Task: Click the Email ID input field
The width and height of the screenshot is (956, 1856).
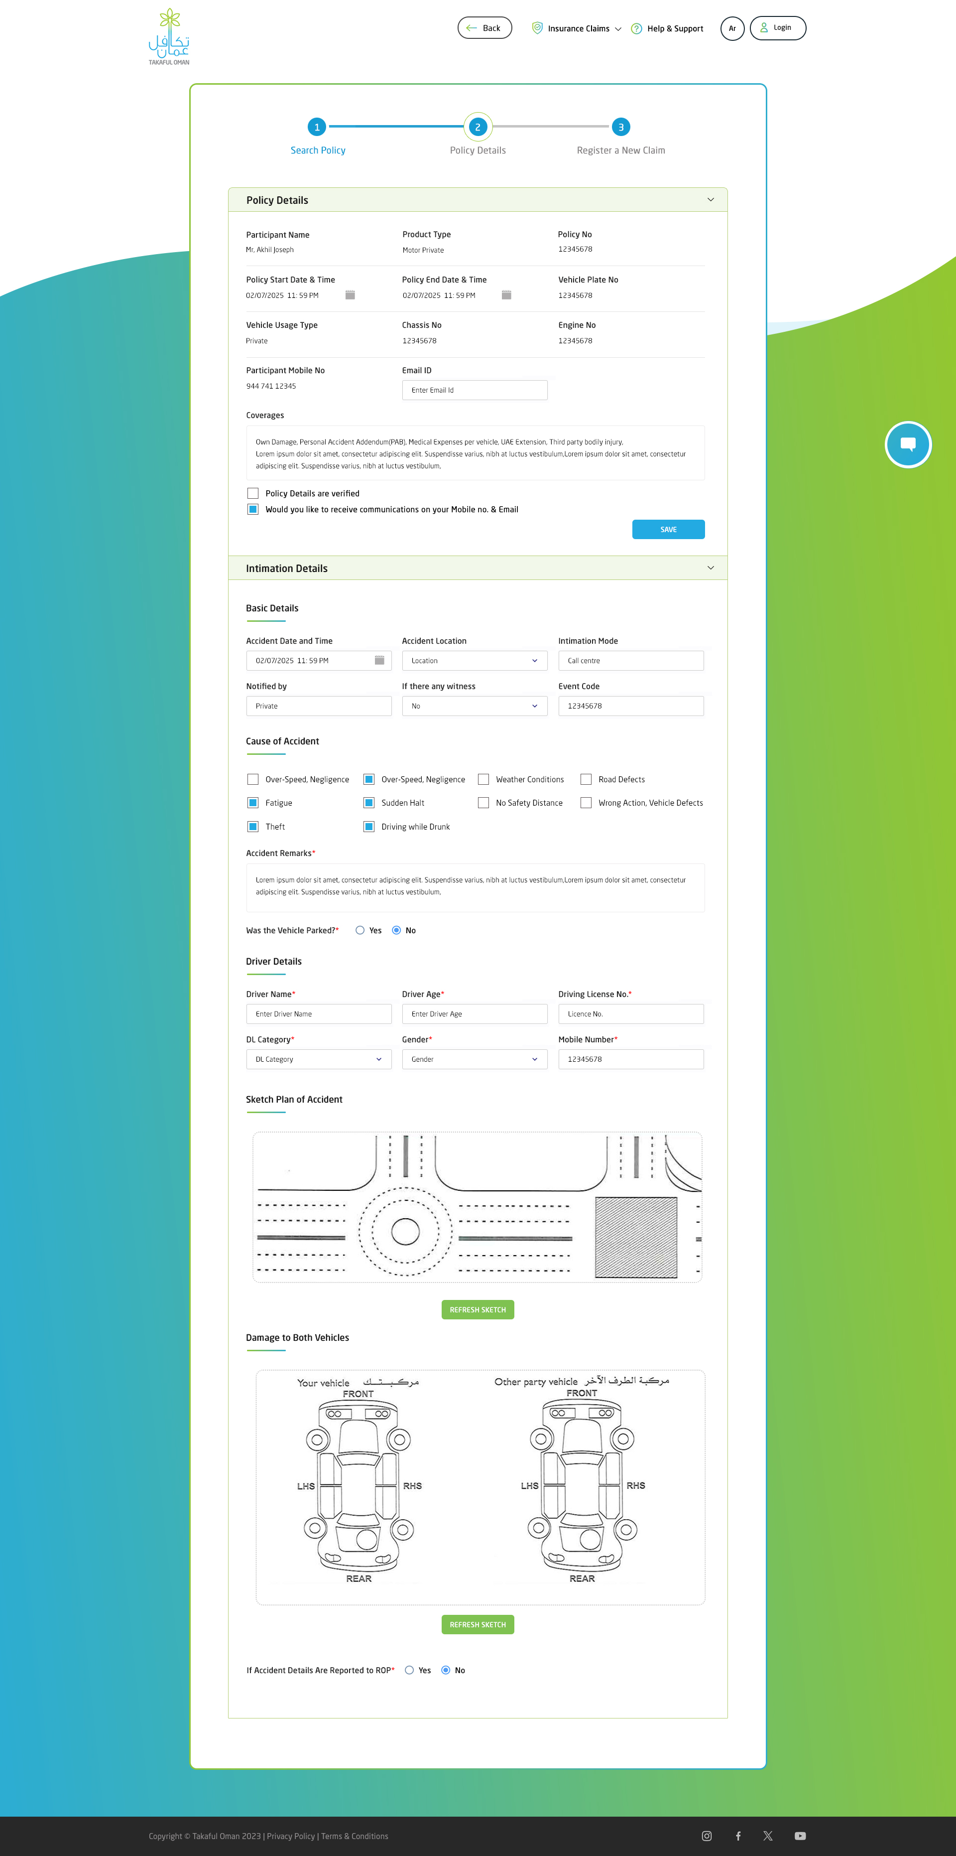Action: pos(475,390)
